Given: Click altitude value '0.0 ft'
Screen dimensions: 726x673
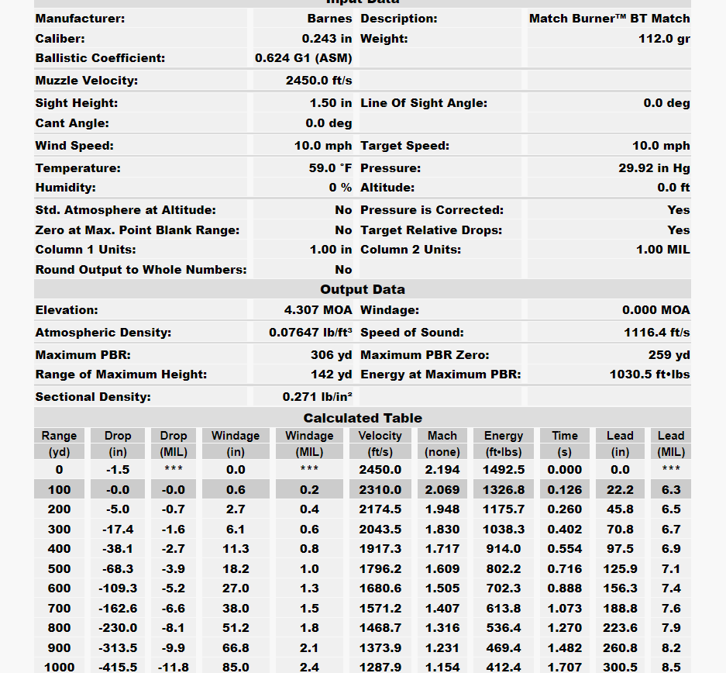Looking at the screenshot, I should pos(673,188).
